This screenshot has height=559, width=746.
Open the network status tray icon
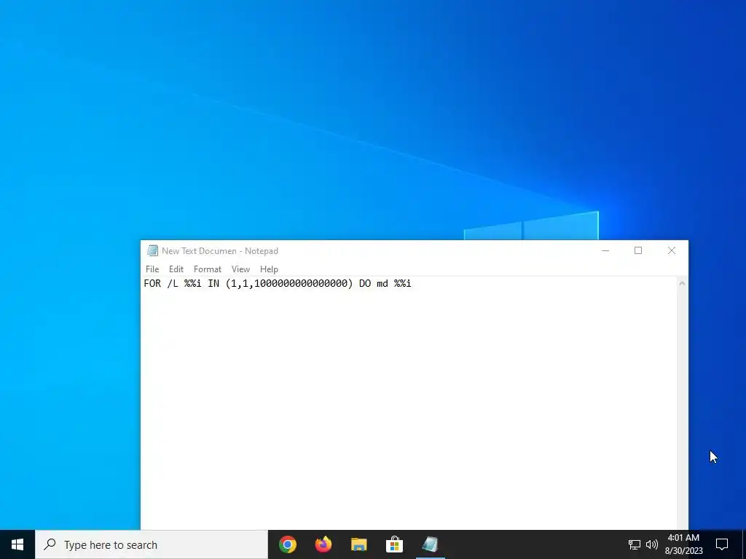pos(635,544)
